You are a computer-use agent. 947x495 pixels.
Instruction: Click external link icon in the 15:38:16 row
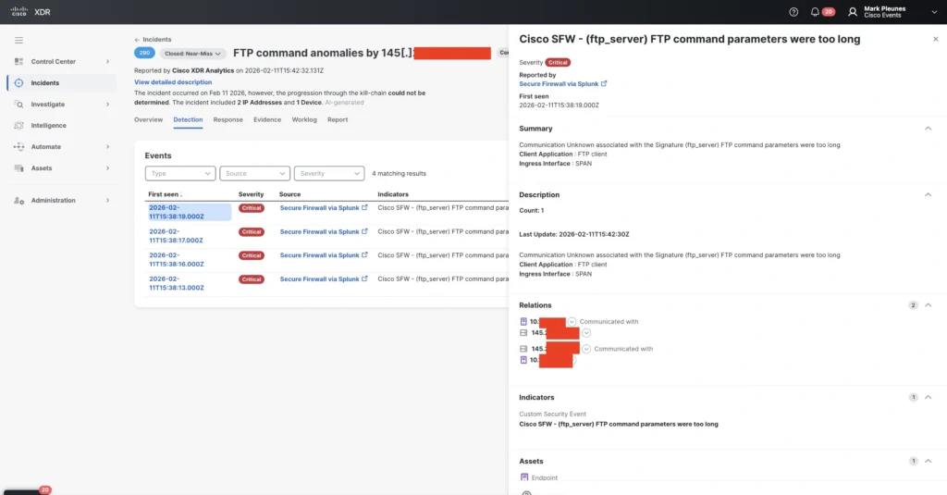coord(364,255)
